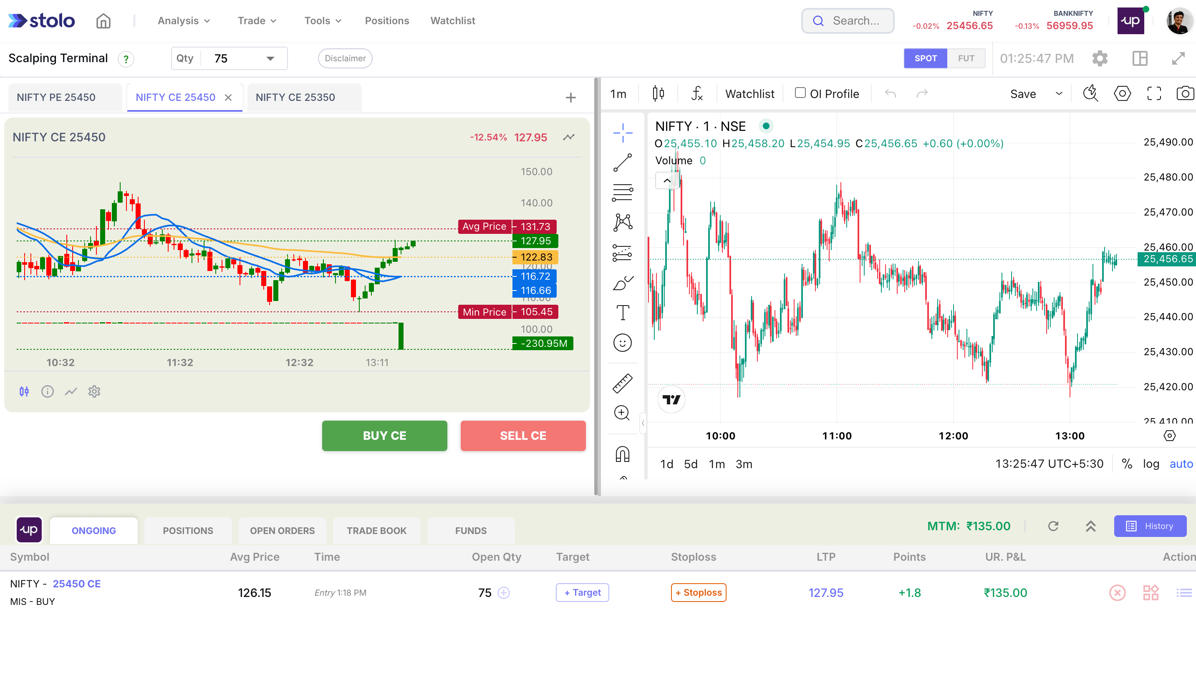Enable the OI Profile checkbox
Screen dimensions: 1196x677
[800, 93]
